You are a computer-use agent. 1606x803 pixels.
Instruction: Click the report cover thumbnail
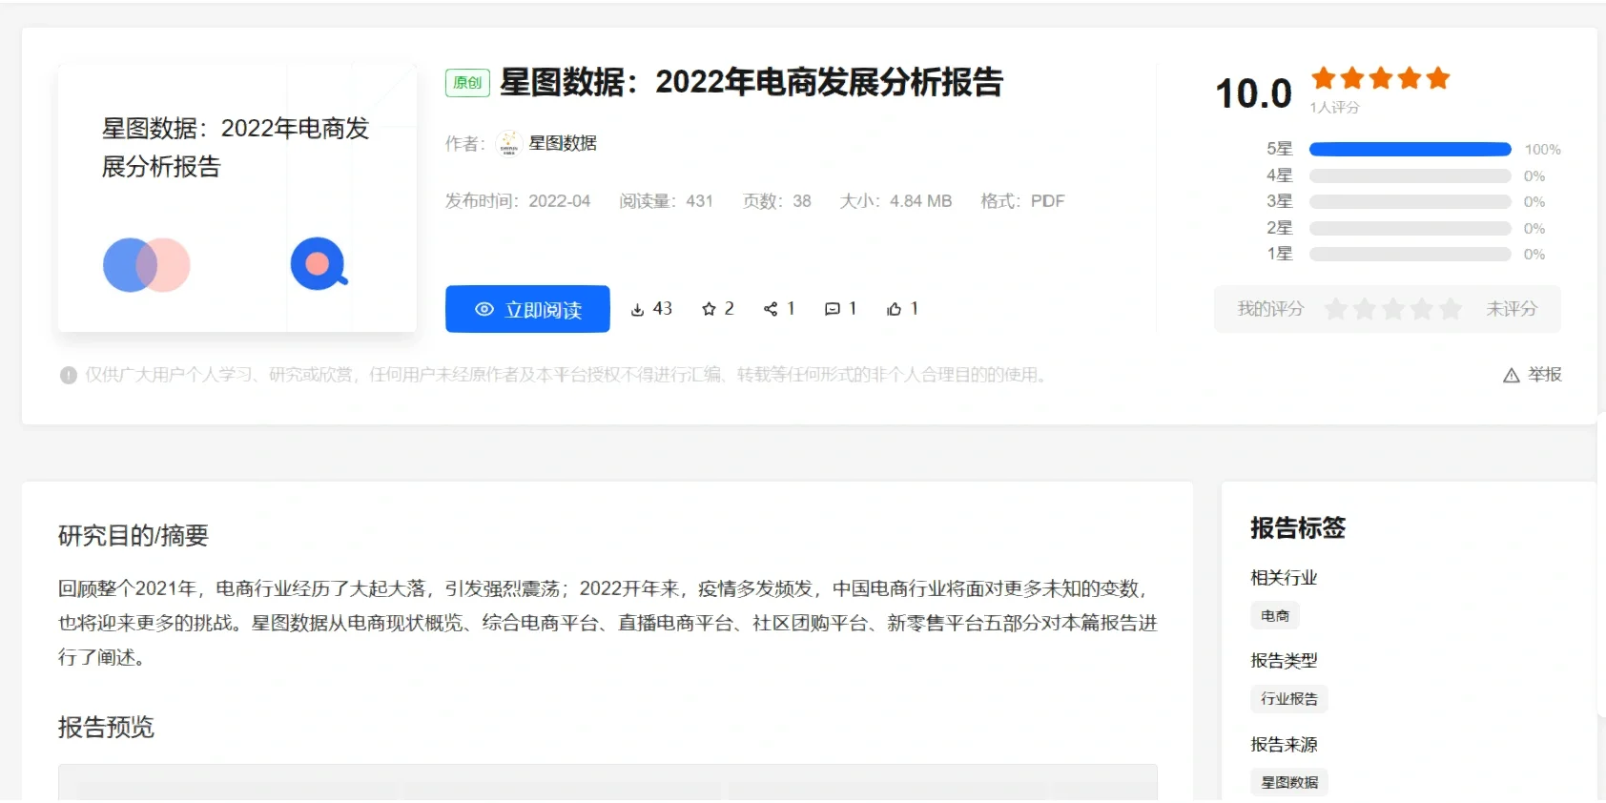[237, 198]
